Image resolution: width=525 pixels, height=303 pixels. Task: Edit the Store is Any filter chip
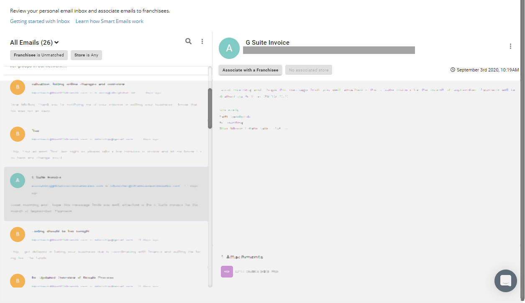point(86,55)
